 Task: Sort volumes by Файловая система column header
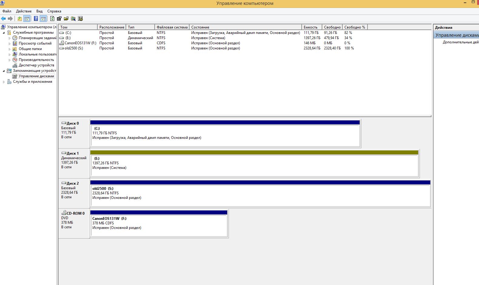(172, 27)
